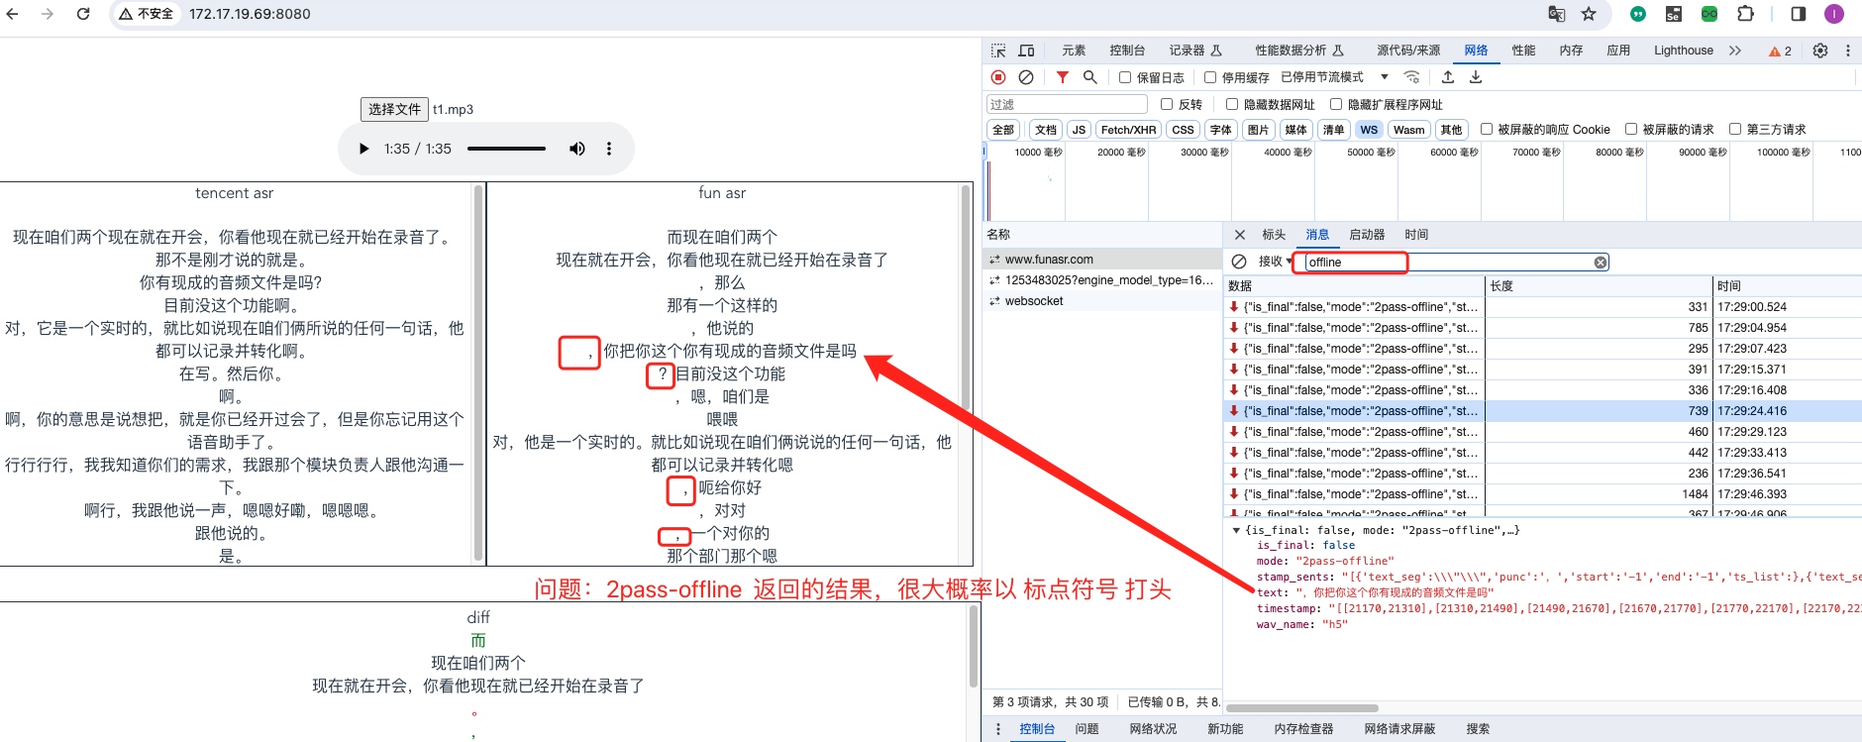Open network search with magnifier icon

click(x=1090, y=77)
